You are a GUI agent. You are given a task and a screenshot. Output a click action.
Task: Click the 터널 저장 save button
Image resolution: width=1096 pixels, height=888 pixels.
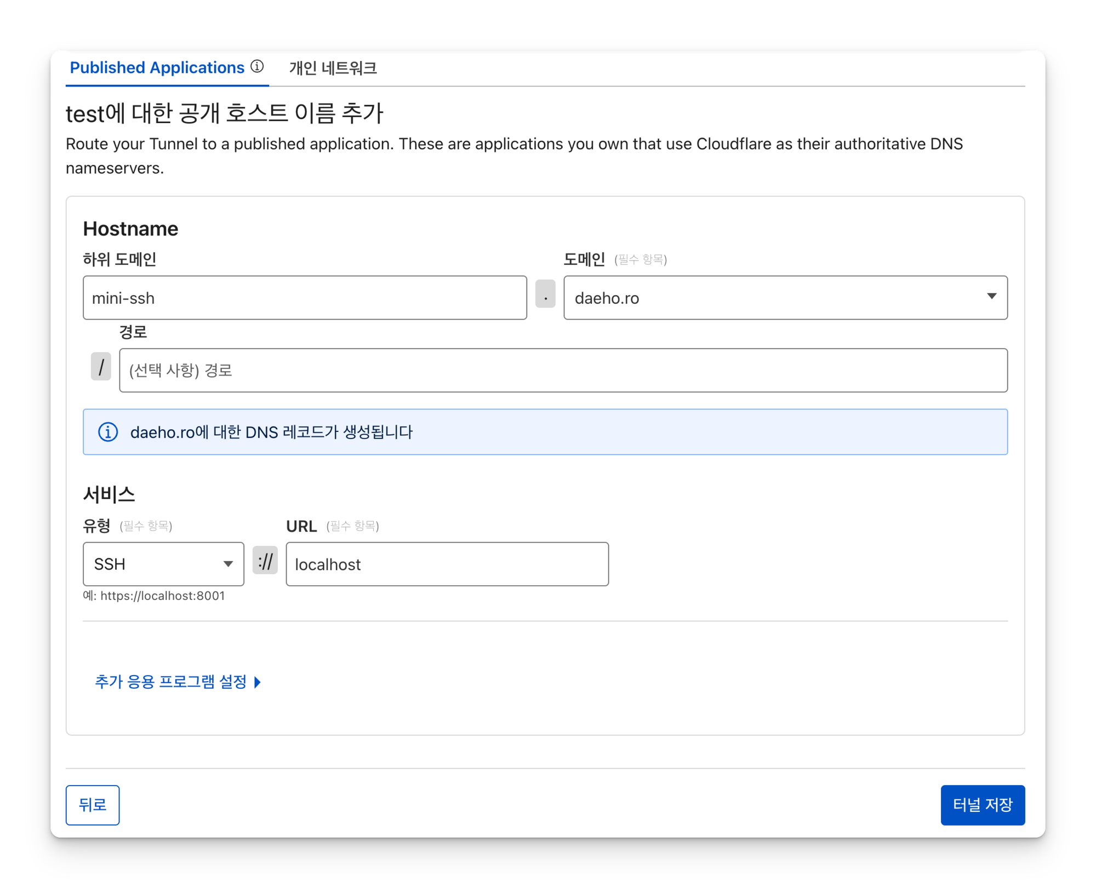coord(983,805)
